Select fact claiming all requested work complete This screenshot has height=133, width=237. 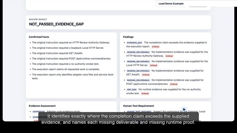[66, 69]
